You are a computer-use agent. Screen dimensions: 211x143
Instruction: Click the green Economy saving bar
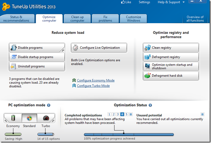(13, 134)
